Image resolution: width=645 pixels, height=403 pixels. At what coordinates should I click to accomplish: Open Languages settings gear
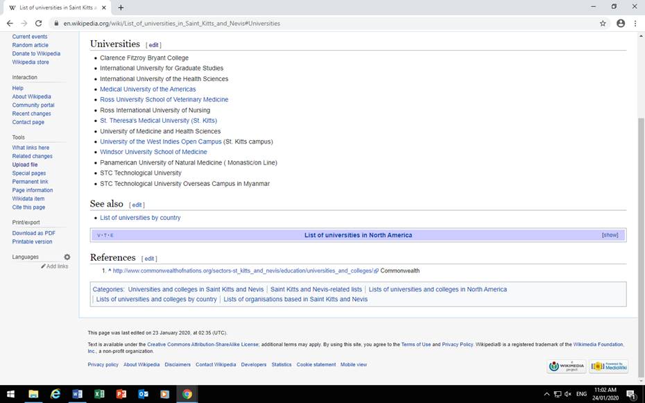click(67, 257)
